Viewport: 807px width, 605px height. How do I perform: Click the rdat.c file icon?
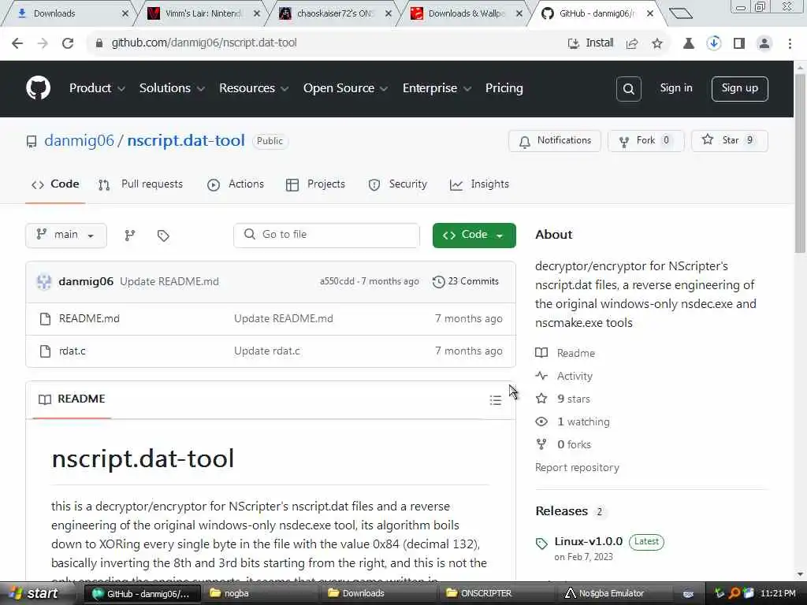click(x=45, y=351)
